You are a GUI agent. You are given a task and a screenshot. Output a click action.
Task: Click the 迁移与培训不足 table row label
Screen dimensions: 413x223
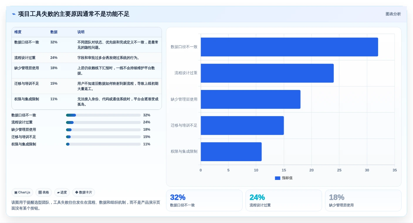click(x=27, y=84)
